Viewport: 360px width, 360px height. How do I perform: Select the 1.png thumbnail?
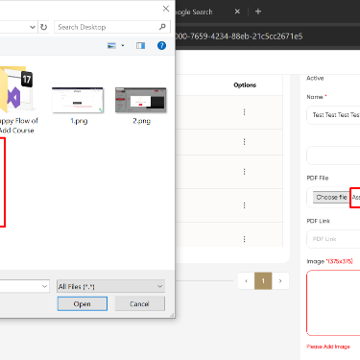[78, 100]
